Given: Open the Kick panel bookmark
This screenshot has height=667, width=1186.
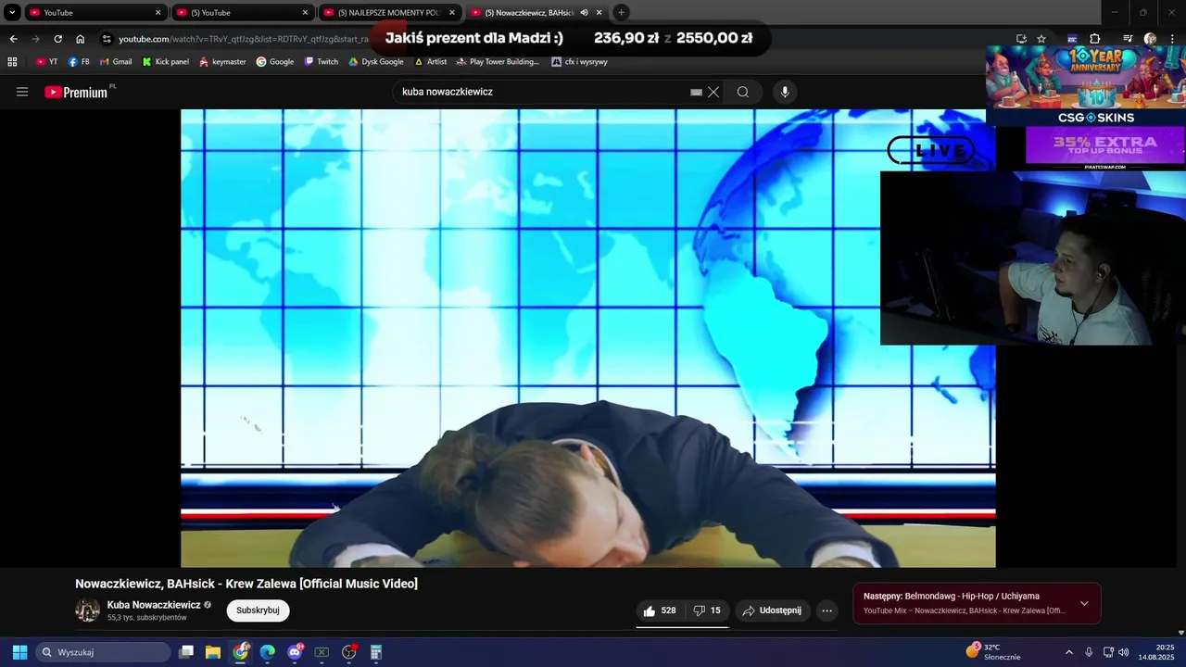Looking at the screenshot, I should (165, 62).
